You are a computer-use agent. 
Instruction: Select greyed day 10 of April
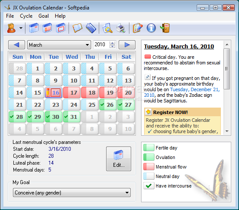[x=126, y=129]
